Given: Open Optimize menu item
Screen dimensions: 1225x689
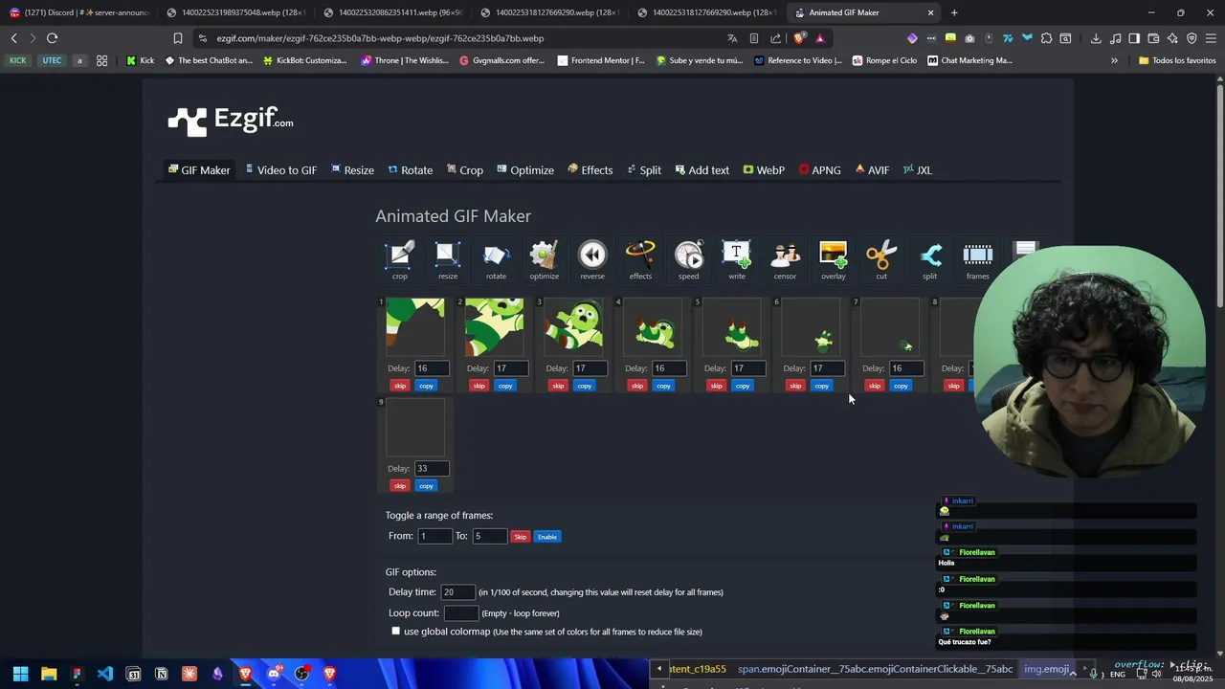Looking at the screenshot, I should [525, 170].
